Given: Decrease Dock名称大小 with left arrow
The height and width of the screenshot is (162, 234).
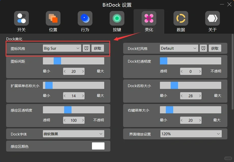Looking at the screenshot, I should tap(182, 96).
